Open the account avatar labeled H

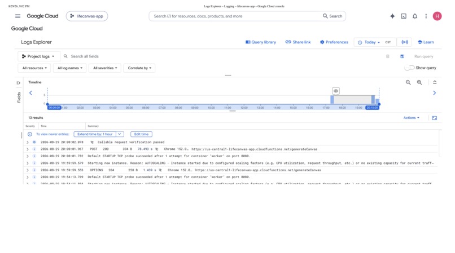[x=437, y=16]
